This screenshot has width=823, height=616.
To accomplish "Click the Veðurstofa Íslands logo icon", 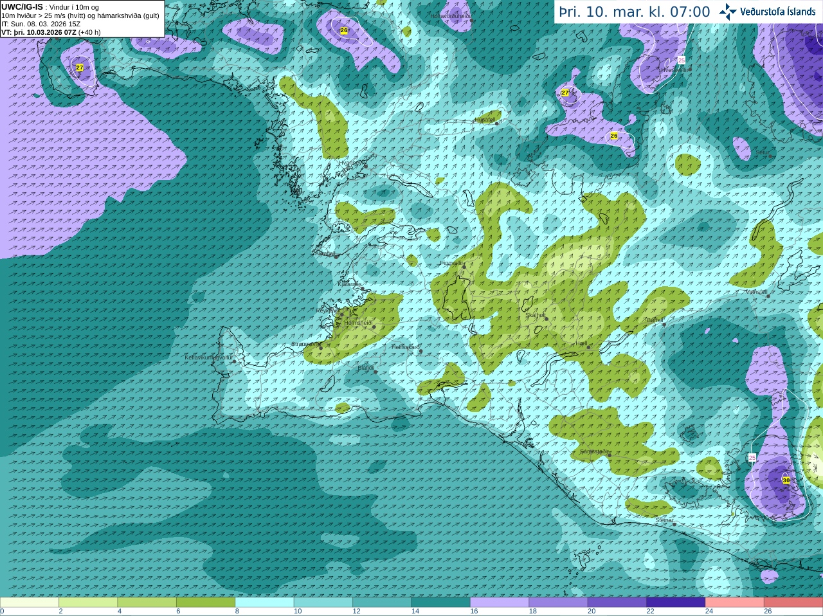I will (x=728, y=12).
